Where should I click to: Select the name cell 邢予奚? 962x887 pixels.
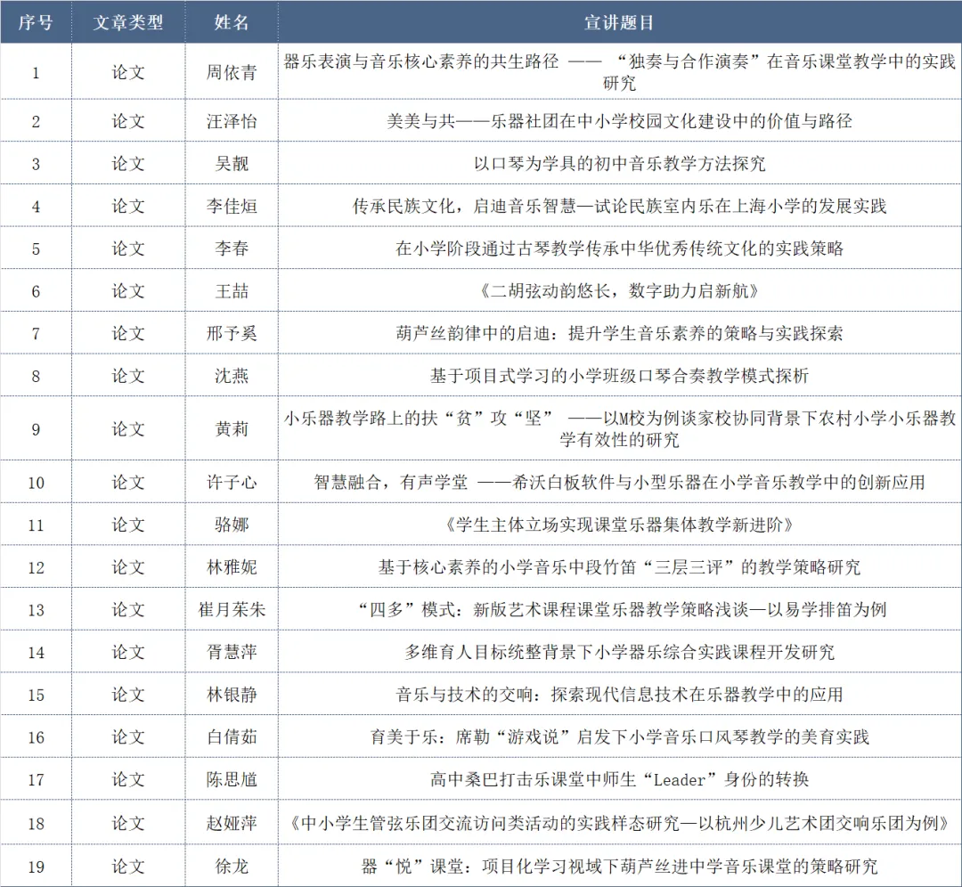(232, 333)
